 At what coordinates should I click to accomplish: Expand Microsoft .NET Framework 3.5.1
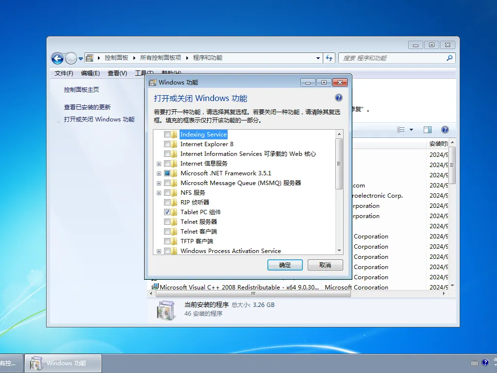159,173
